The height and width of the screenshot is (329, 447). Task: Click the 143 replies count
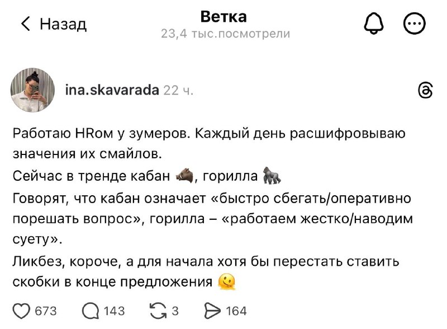click(115, 311)
